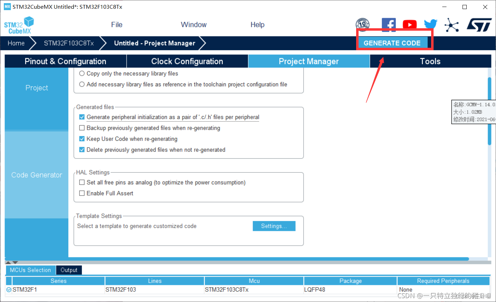Switch to Pinout & Configuration tab
The width and height of the screenshot is (496, 302).
(66, 61)
